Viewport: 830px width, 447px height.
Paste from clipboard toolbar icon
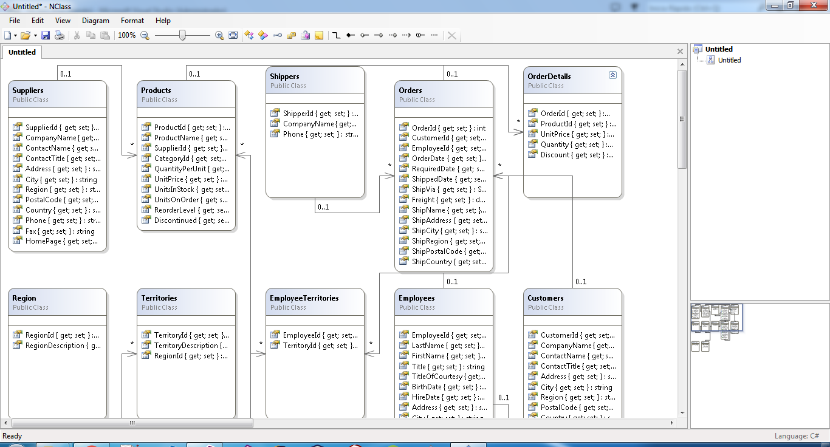coord(105,35)
